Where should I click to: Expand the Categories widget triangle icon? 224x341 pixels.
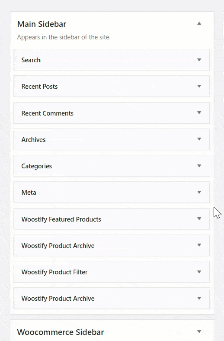199,166
